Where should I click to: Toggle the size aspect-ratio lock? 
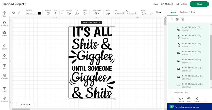tap(127, 11)
